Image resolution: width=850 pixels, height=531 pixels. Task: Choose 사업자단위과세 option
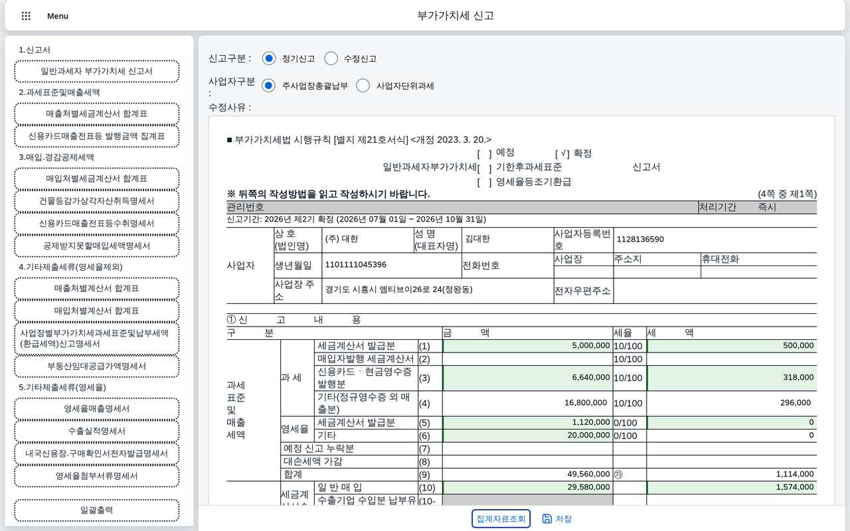point(363,86)
